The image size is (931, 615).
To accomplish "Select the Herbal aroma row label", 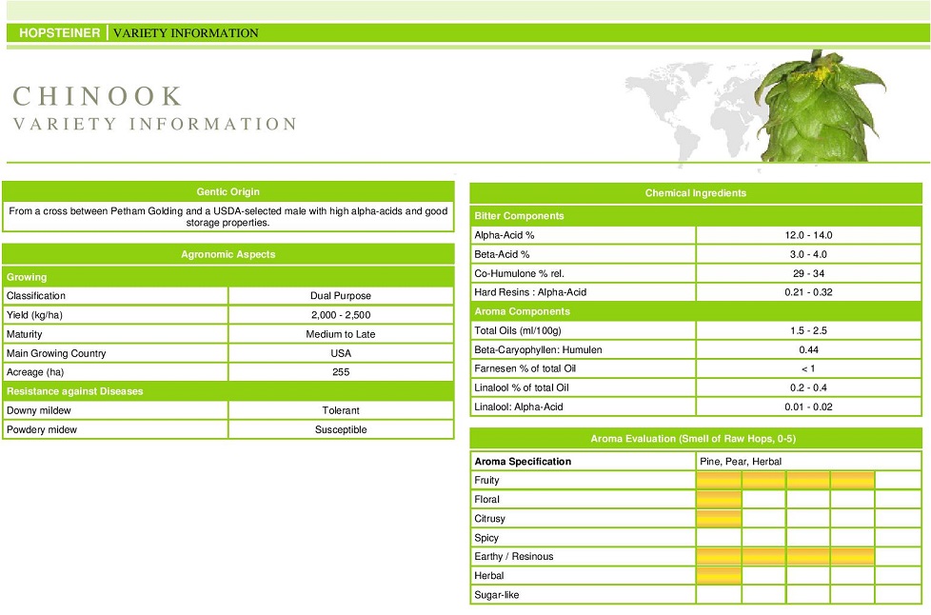I will (x=488, y=575).
